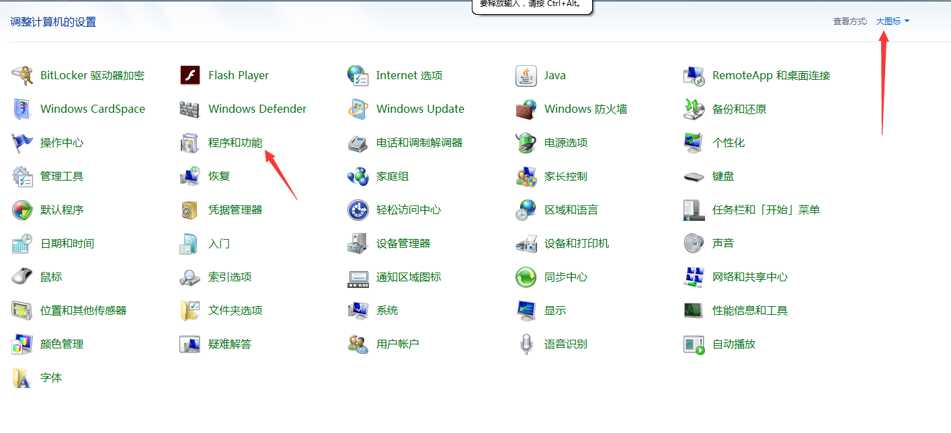Screen dimensions: 951x433
Task: Click the 备份和还原 icon
Action: point(694,109)
